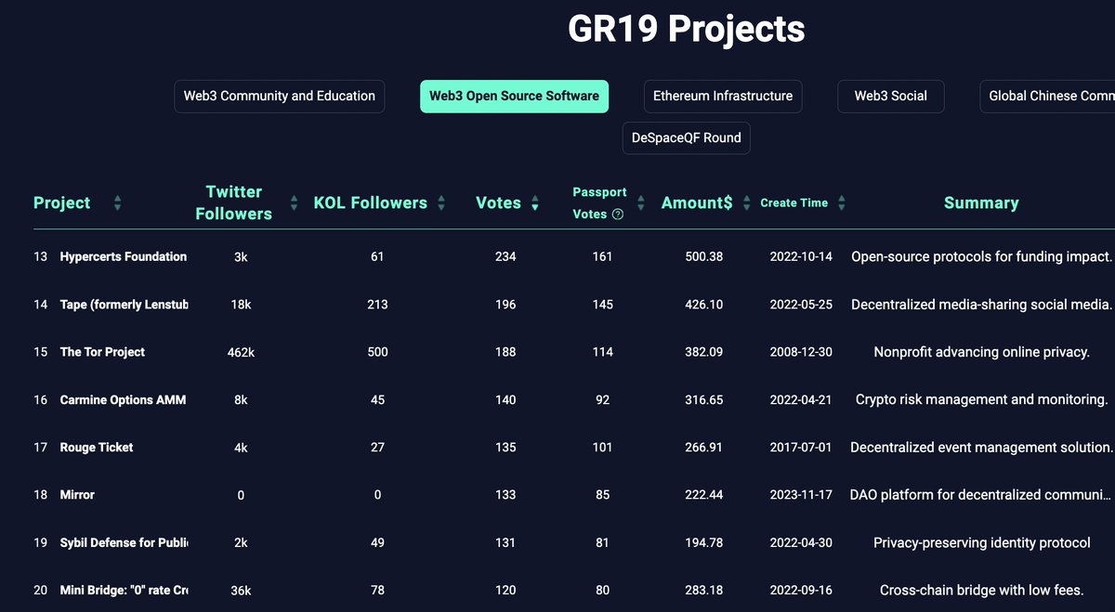
Task: Click summary 'Nonprofit advancing online privacy.'
Action: [x=982, y=352]
